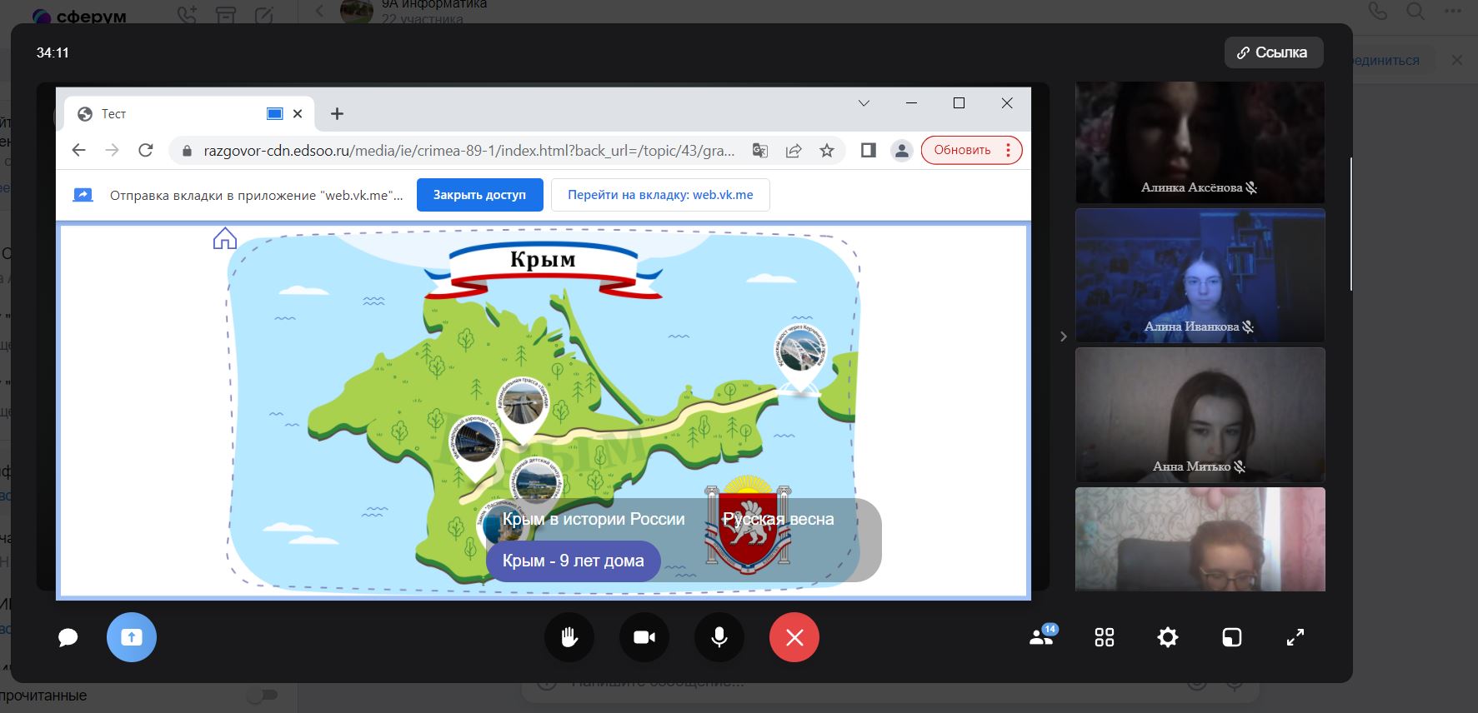The height and width of the screenshot is (713, 1478).
Task: Collapse the participants sidebar chevron
Action: pos(1063,337)
